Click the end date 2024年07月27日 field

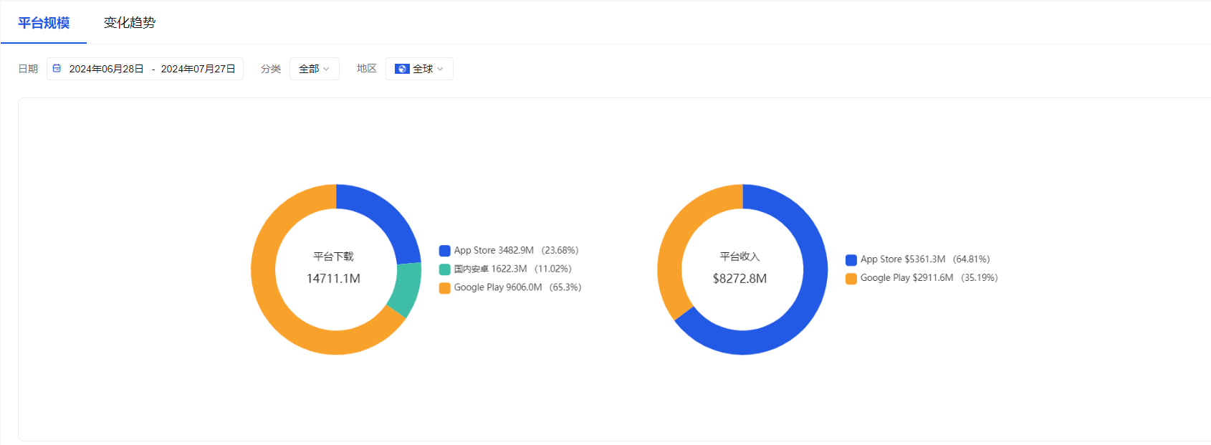point(198,69)
